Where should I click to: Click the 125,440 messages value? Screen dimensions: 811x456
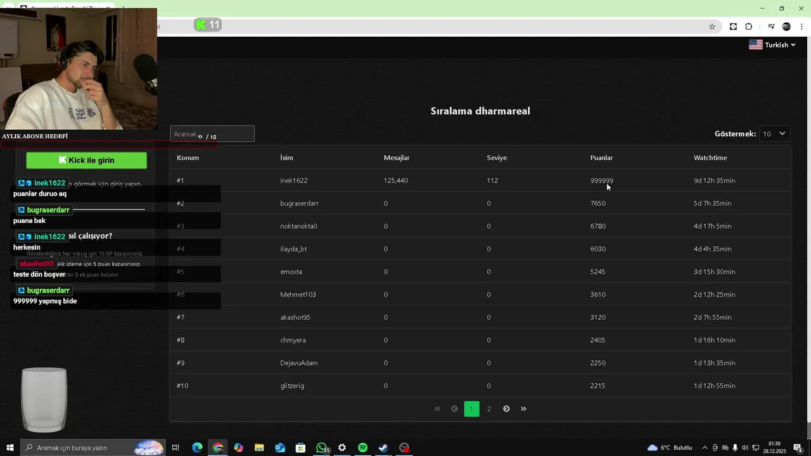pos(395,180)
